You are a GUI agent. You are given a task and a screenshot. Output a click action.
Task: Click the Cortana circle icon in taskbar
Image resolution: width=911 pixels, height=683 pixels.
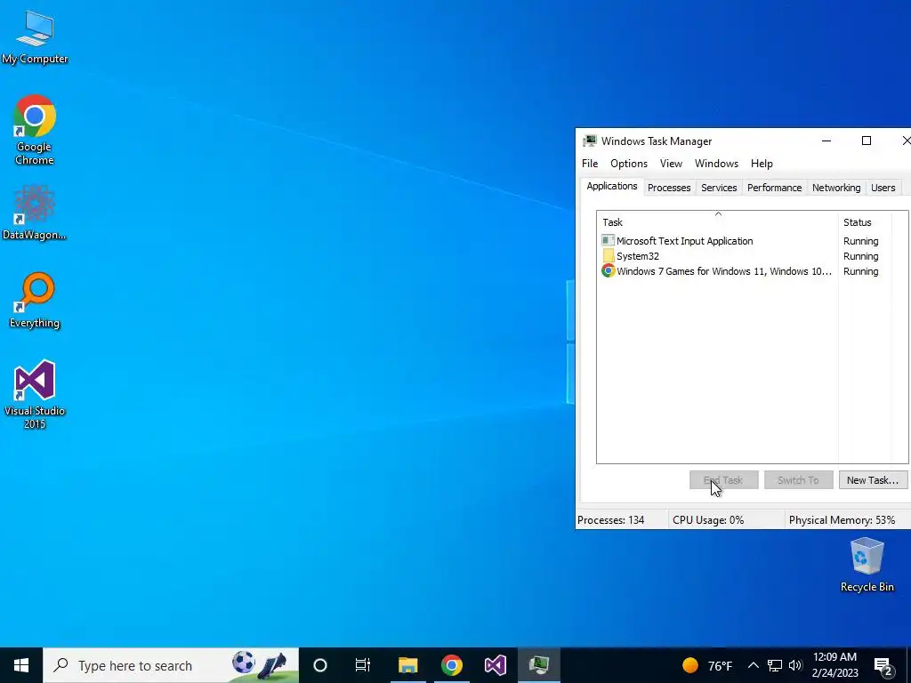pos(320,665)
